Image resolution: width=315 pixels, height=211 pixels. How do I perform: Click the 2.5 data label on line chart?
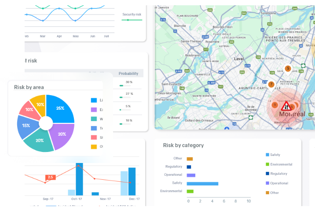(50, 177)
